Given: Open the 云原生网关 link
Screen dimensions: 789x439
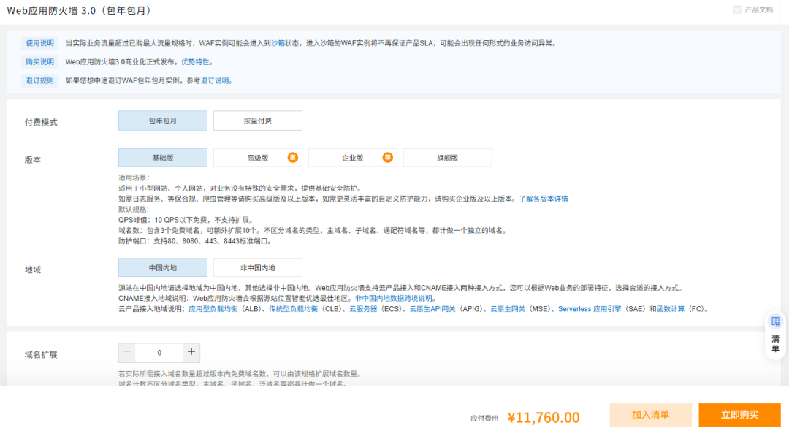Looking at the screenshot, I should pos(507,309).
